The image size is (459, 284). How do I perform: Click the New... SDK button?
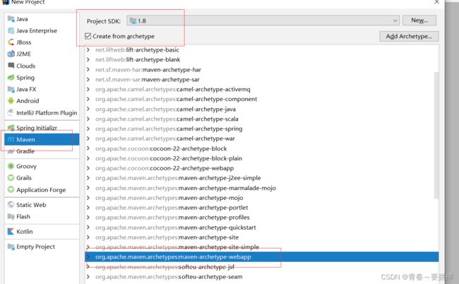click(419, 20)
